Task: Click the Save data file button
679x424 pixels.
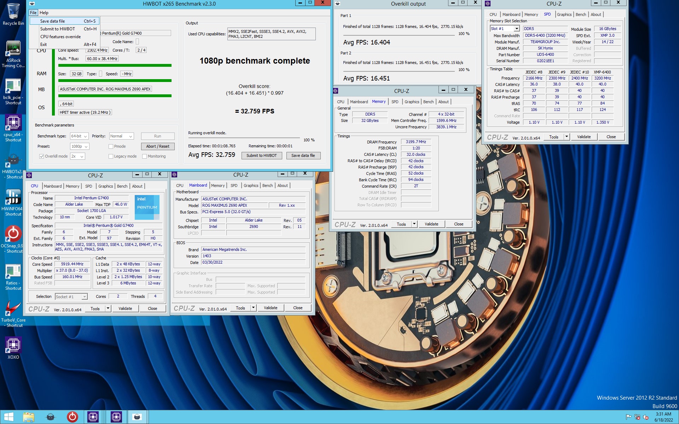Action: click(303, 155)
